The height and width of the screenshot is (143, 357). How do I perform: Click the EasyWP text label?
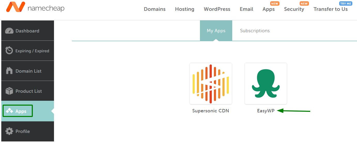pyautogui.click(x=266, y=111)
